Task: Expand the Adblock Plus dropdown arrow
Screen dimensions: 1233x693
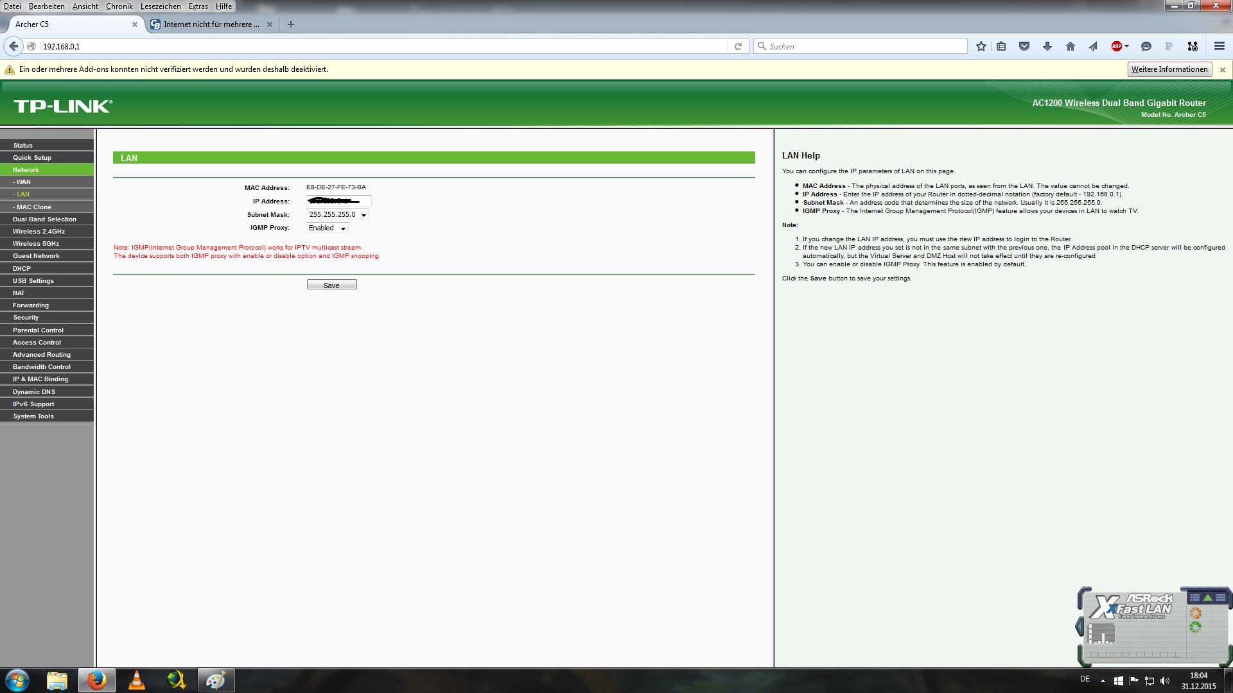Action: [x=1126, y=46]
